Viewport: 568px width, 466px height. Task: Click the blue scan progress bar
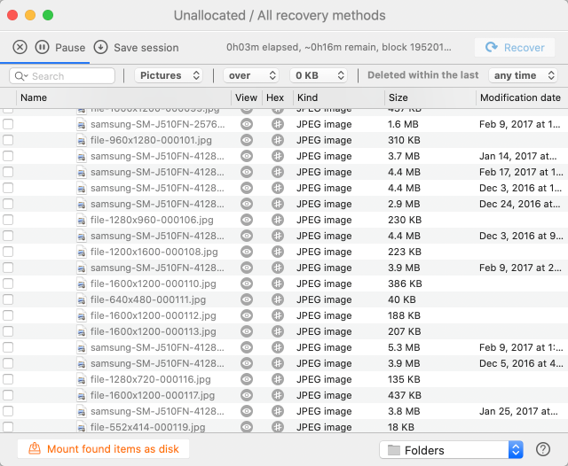pos(44,63)
